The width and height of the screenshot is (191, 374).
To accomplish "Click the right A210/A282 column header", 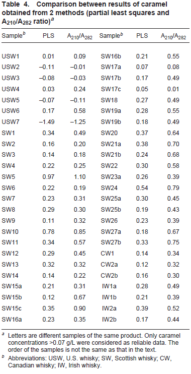I will tap(173, 36).
